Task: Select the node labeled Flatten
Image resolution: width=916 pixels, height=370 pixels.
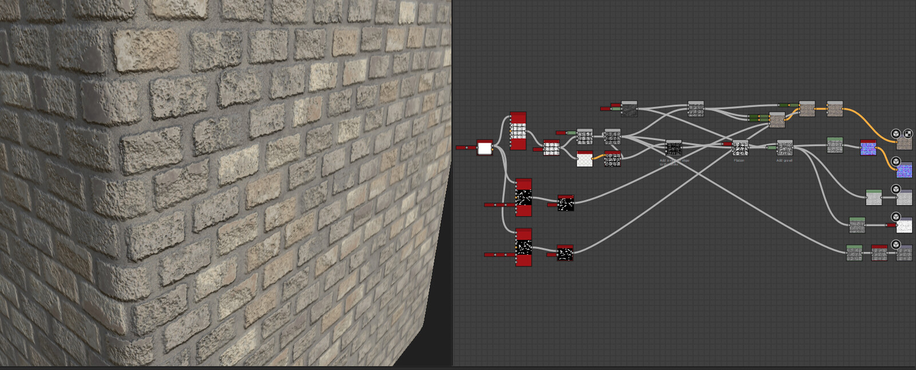Action: pyautogui.click(x=740, y=148)
